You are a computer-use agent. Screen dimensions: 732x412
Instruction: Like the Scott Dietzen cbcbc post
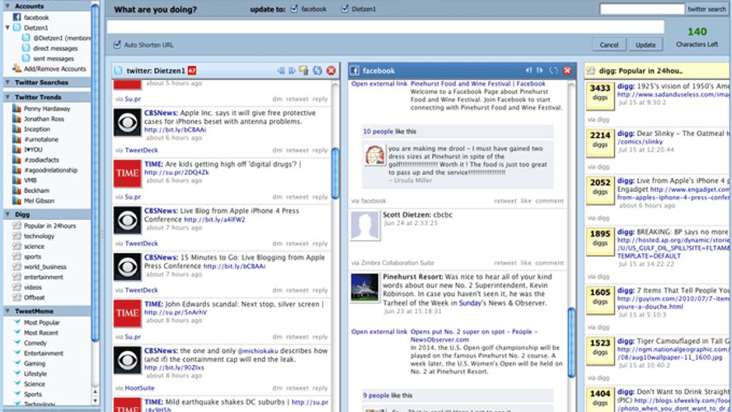pos(526,263)
